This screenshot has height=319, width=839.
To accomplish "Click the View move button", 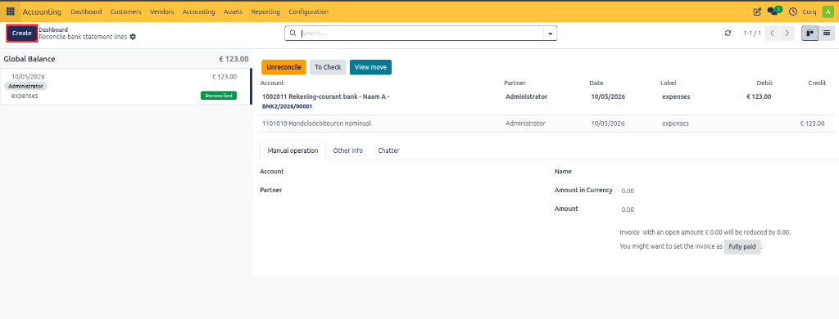I will [x=370, y=67].
